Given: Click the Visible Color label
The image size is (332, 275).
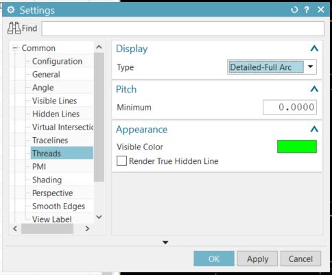Looking at the screenshot, I should point(140,147).
